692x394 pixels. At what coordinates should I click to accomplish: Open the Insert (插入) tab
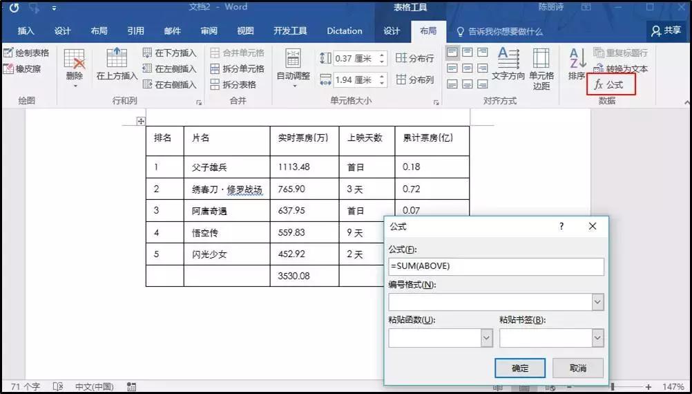(26, 31)
